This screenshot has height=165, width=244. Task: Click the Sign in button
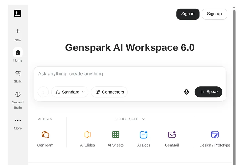188,14
